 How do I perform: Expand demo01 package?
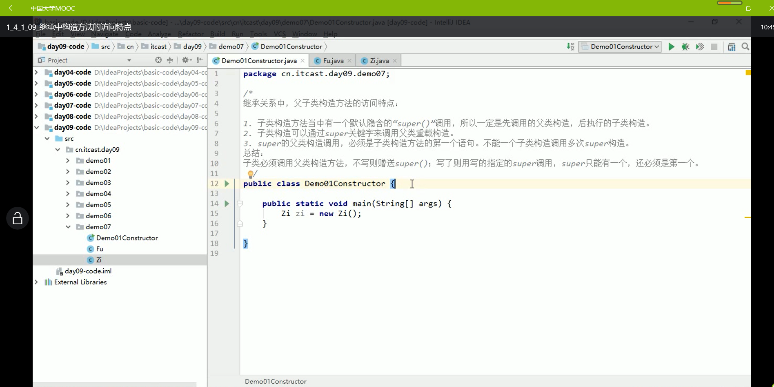[68, 161]
